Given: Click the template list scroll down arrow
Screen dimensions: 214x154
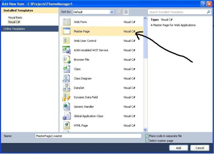Looking at the screenshot, I should 145,130.
